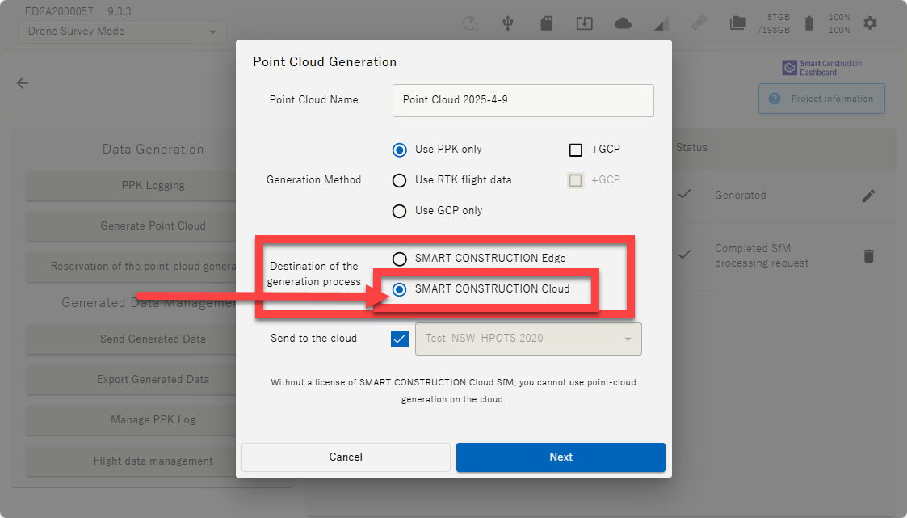Click the Completed SfM processing request text
This screenshot has height=518, width=907.
(762, 256)
